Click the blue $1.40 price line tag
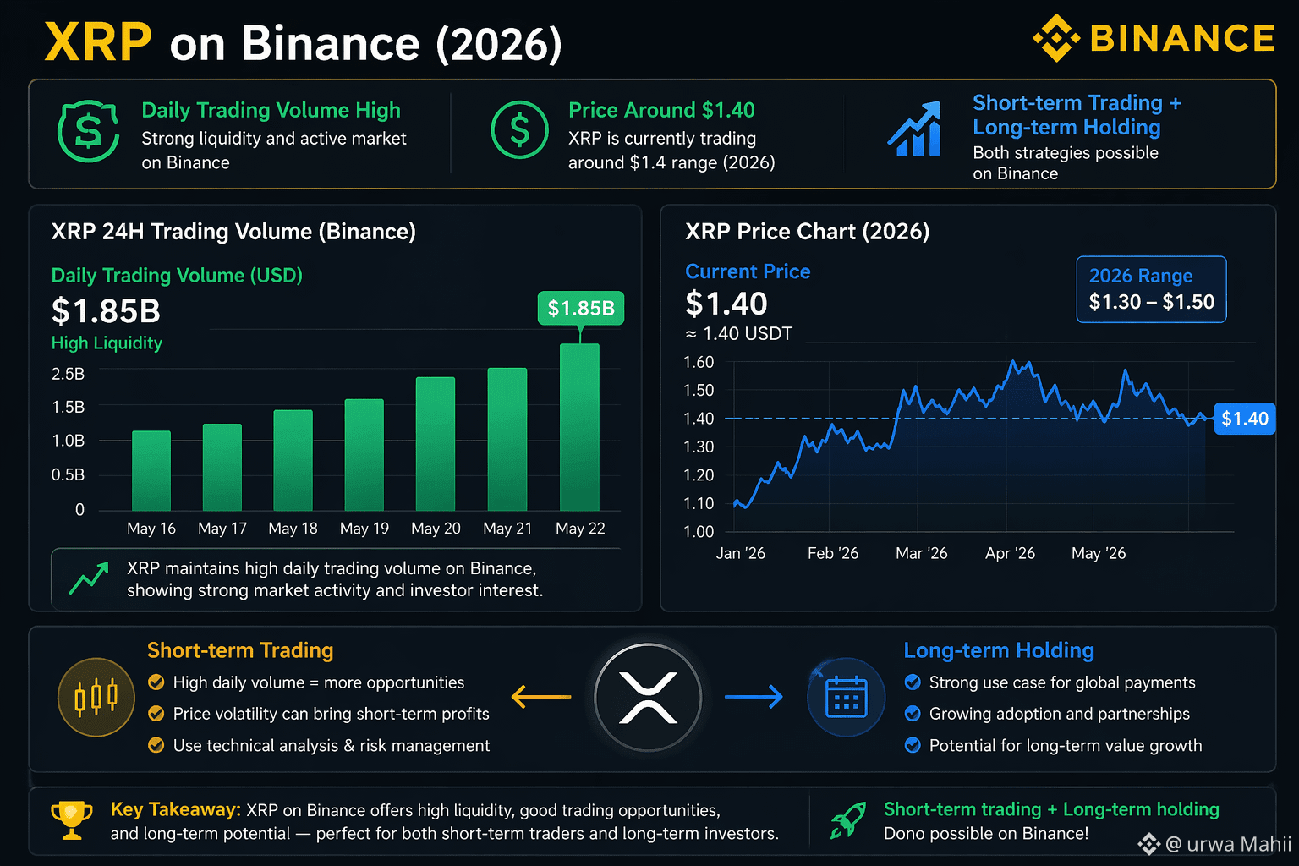Viewport: 1299px width, 866px height. point(1244,419)
